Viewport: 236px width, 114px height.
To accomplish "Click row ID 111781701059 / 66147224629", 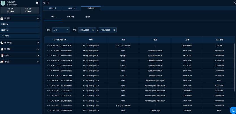I will (59, 51).
